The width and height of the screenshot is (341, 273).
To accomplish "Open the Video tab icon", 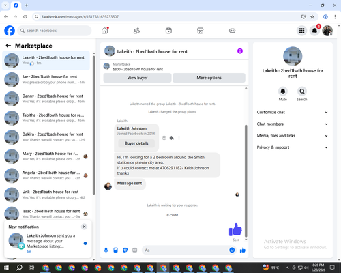I will (168, 31).
